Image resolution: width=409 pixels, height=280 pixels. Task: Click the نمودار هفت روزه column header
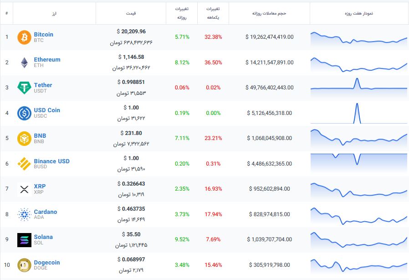pyautogui.click(x=359, y=13)
